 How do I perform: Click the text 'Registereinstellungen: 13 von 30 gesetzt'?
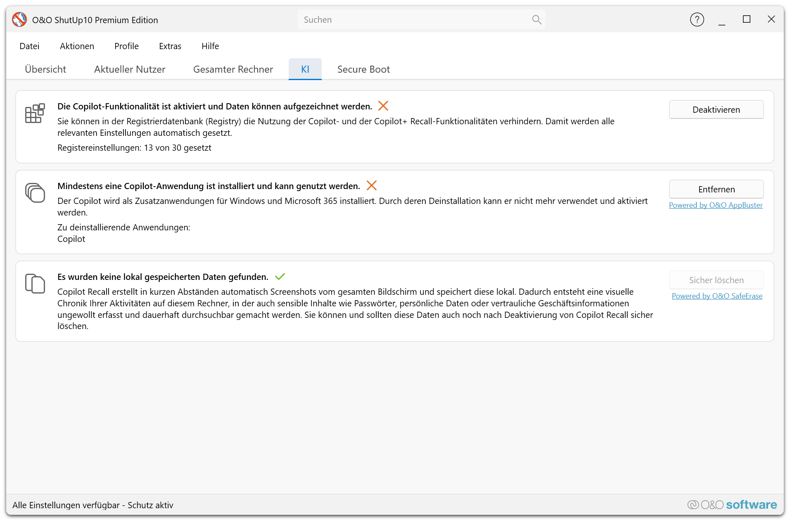tap(134, 148)
